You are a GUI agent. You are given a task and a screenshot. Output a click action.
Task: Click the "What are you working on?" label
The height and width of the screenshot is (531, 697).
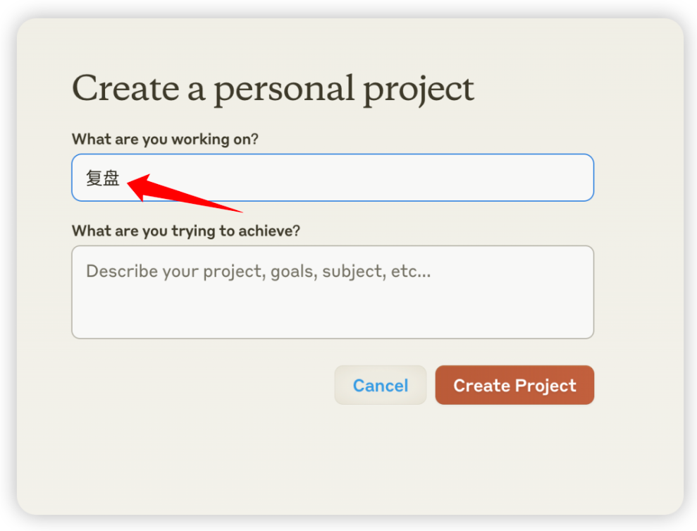(x=165, y=139)
